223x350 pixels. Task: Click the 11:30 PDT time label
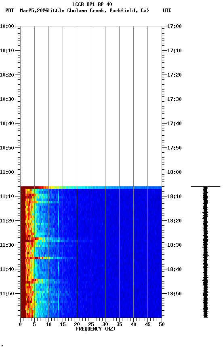coord(7,245)
